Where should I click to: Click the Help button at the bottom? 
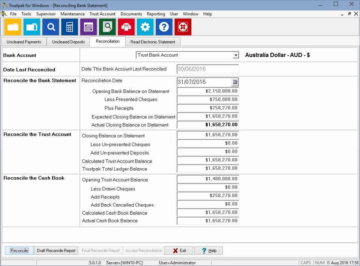(x=208, y=251)
